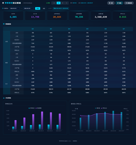Viewport: 136px width, 145px height.
Task: Click the table cell showing 54,492
Action: 51,68
